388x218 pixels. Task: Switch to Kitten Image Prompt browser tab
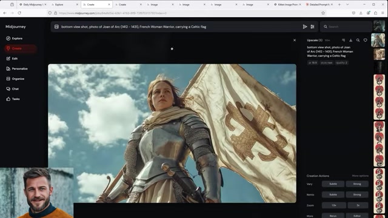click(287, 4)
